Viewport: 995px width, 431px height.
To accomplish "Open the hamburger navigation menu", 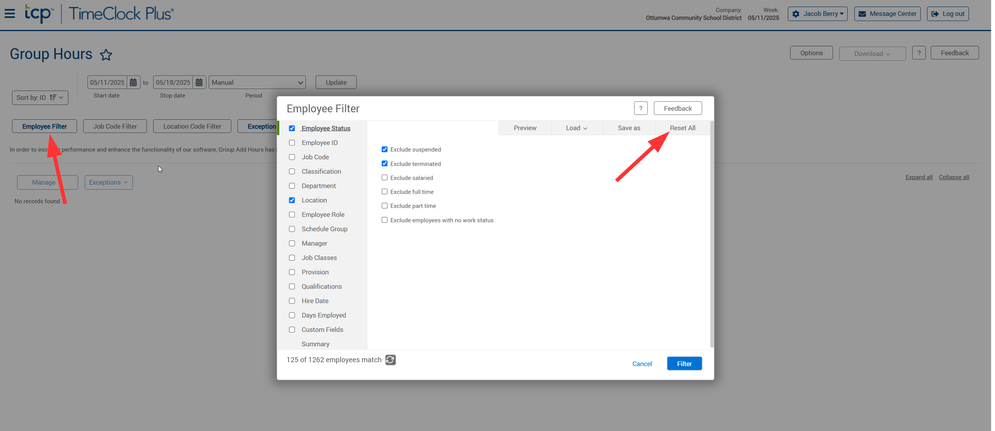I will tap(10, 14).
